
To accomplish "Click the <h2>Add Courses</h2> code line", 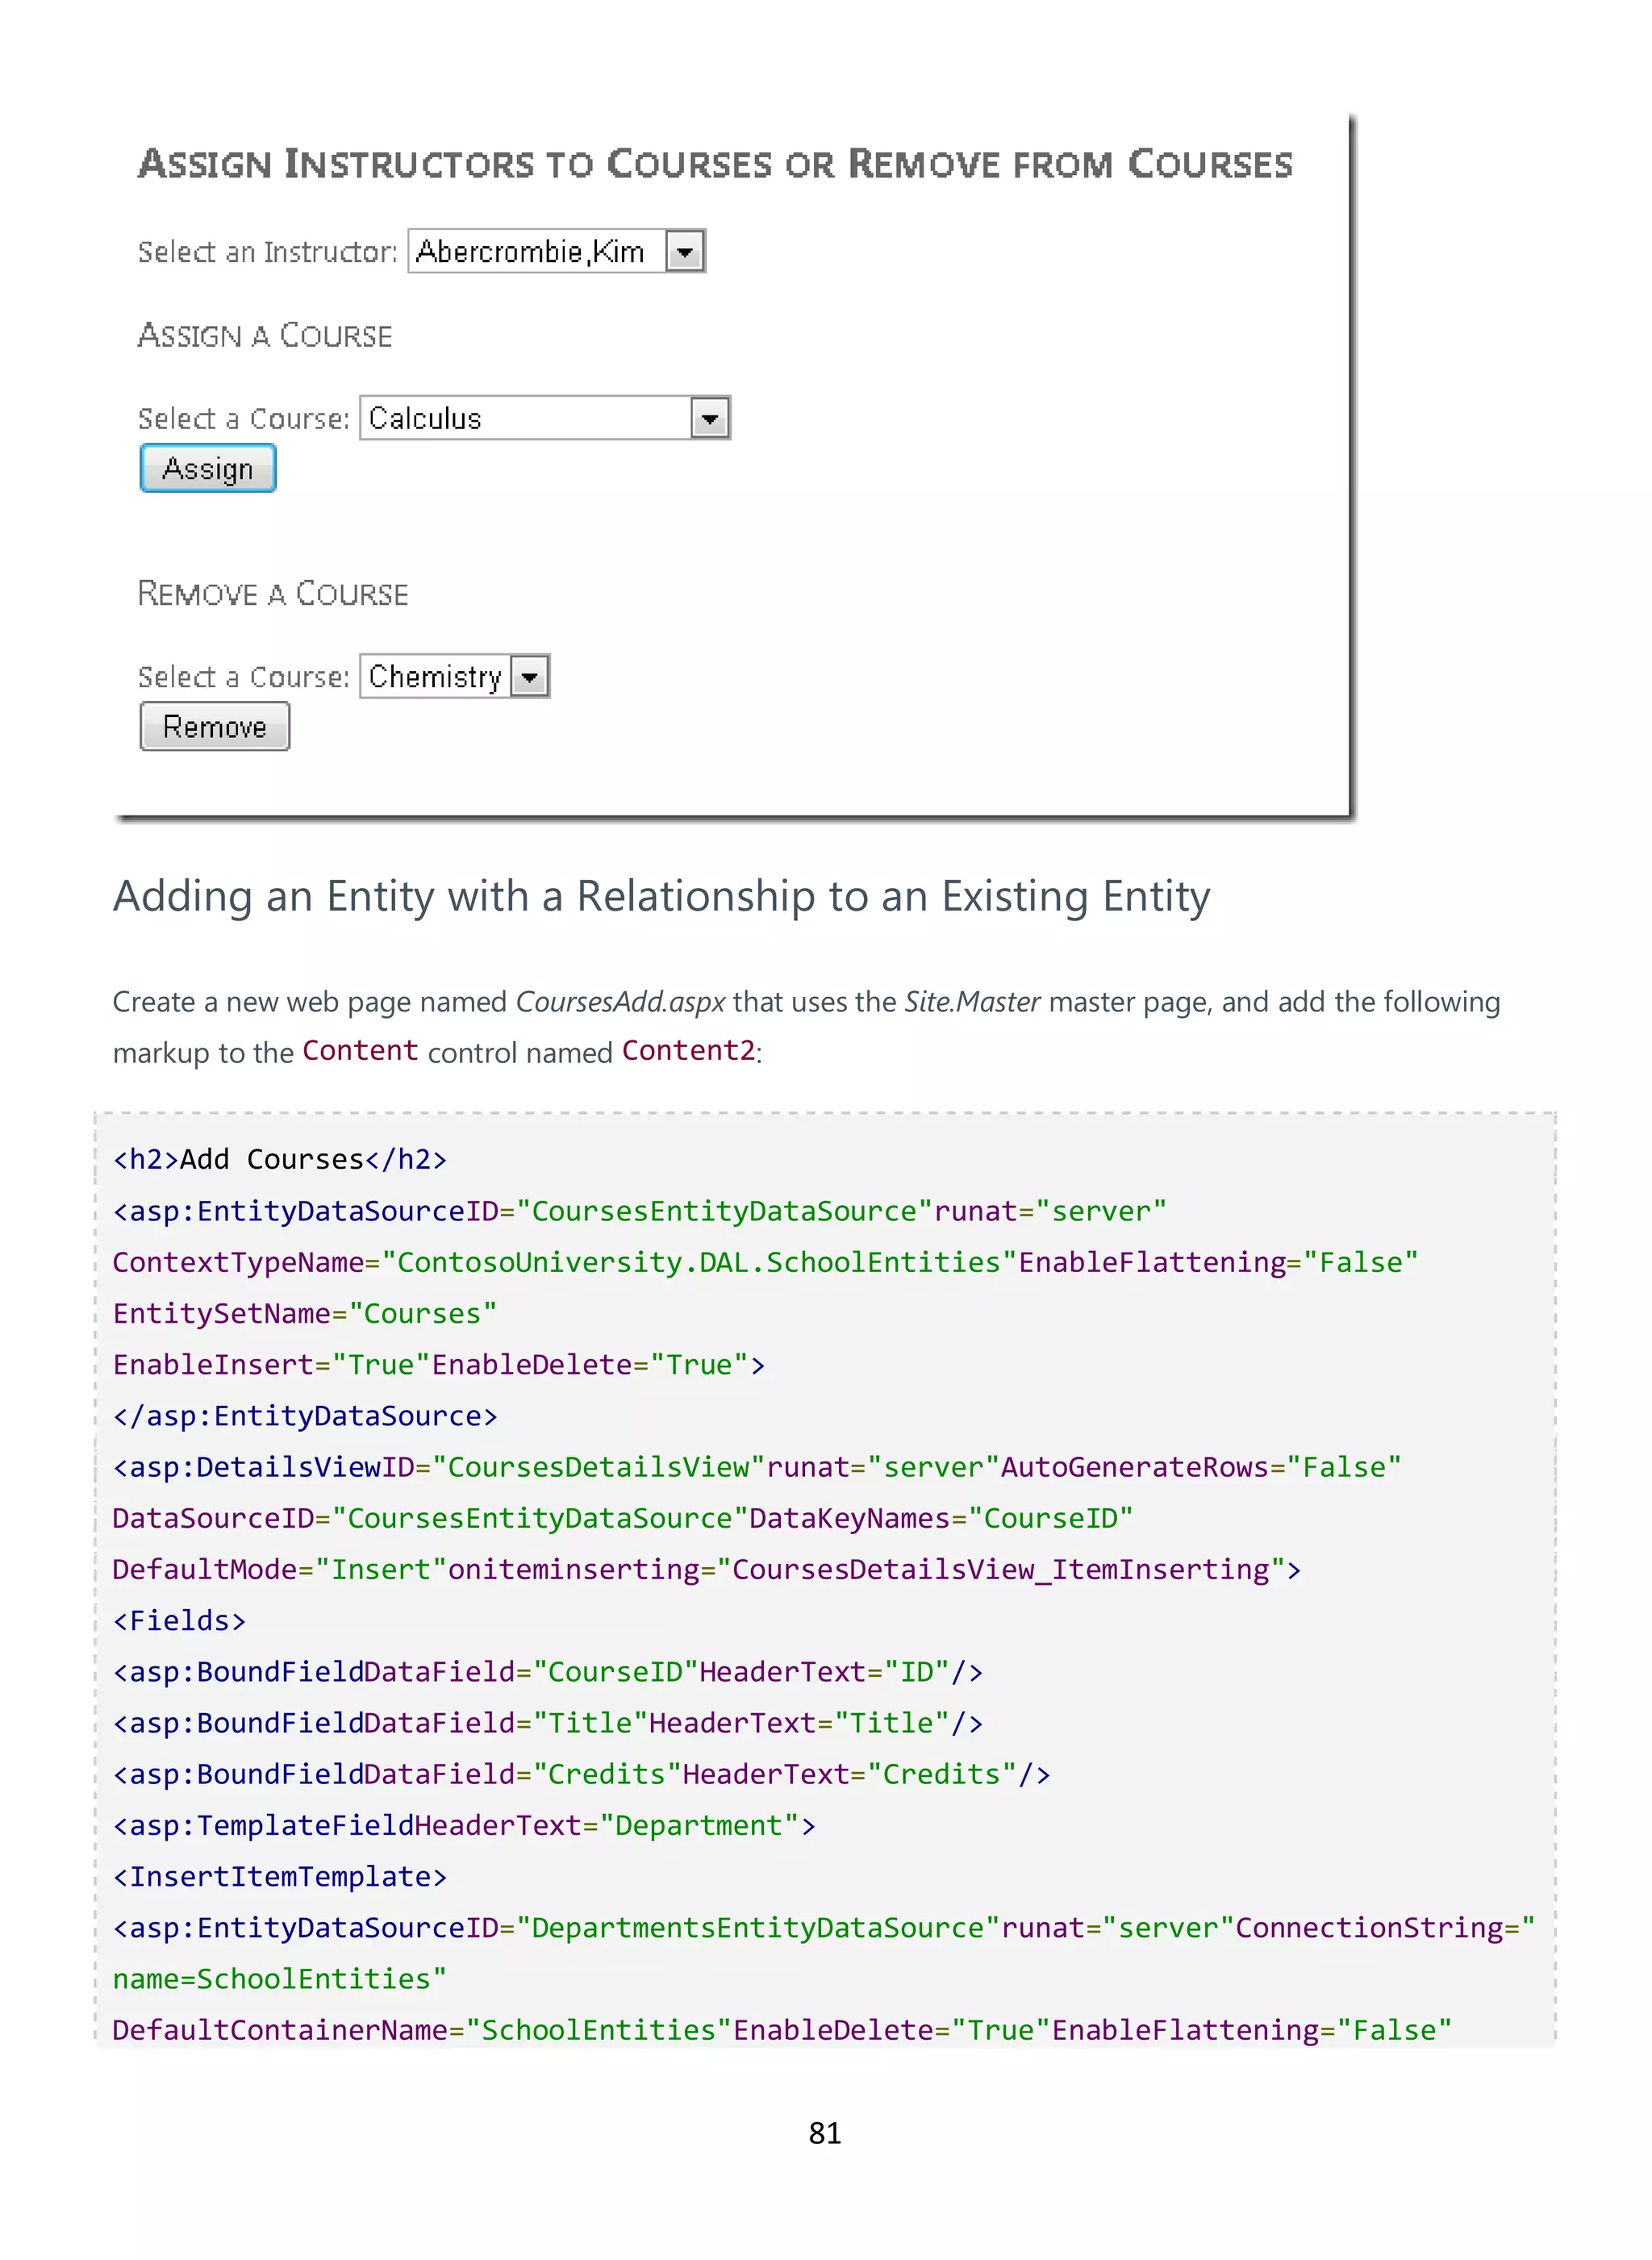I will click(x=280, y=1160).
